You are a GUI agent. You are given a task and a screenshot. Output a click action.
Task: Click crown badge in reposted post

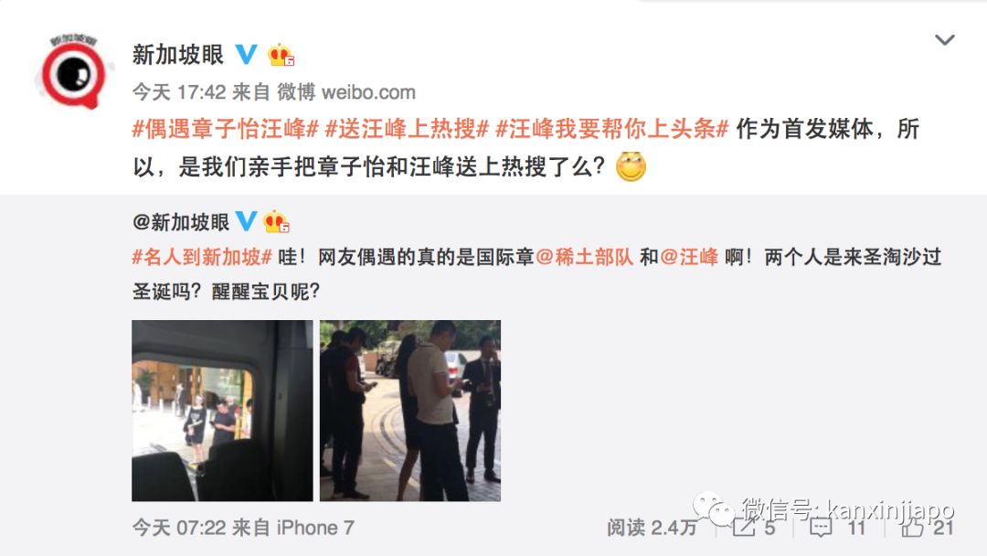[276, 222]
